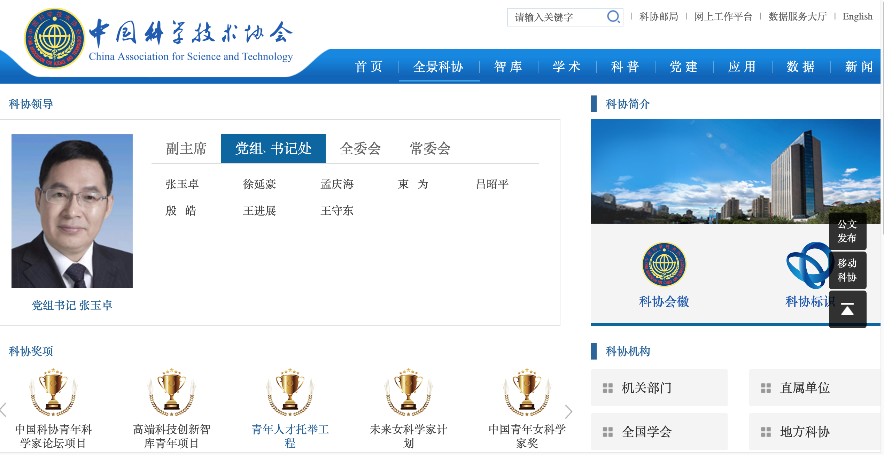Open 科协邮局 link
Image resolution: width=884 pixels, height=455 pixels.
659,17
